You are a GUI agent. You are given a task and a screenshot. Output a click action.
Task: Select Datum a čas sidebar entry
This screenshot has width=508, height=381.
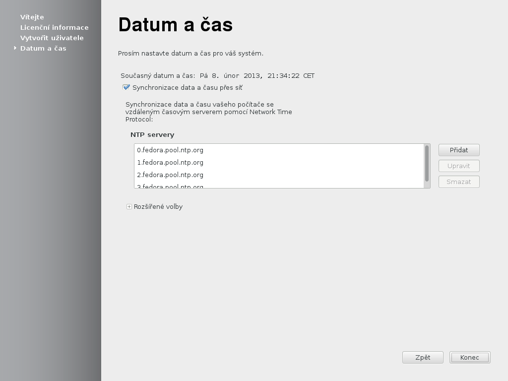click(x=43, y=48)
